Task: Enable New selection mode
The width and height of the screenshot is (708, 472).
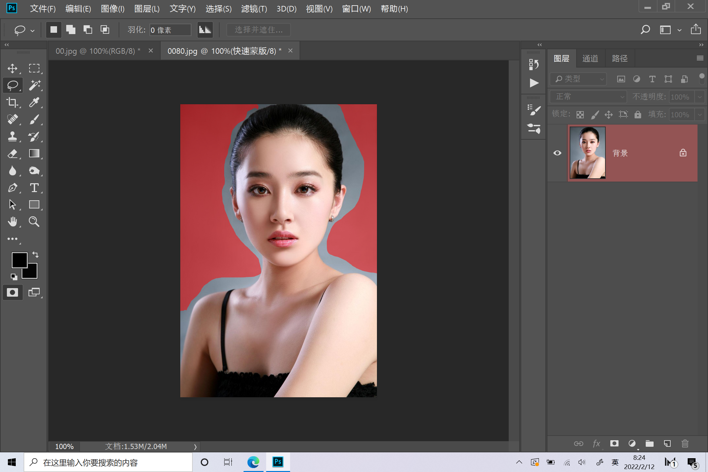Action: tap(54, 30)
